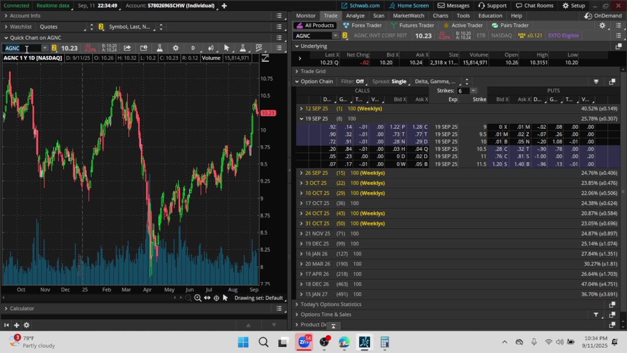Click the pan arrows icon below chart
Image resolution: width=627 pixels, height=353 pixels.
click(x=207, y=298)
